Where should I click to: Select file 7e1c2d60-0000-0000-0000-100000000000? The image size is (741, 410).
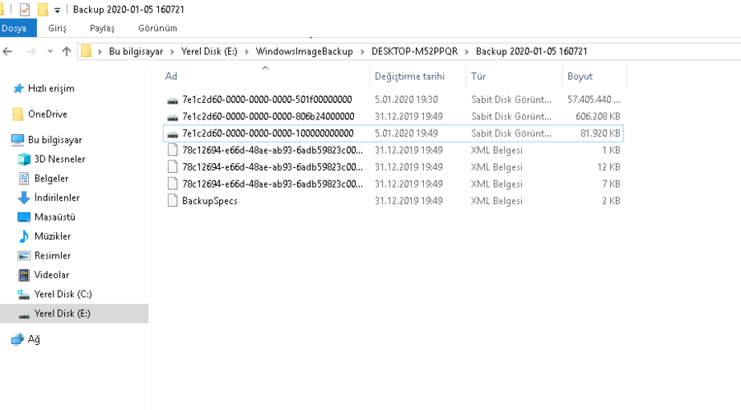(268, 133)
